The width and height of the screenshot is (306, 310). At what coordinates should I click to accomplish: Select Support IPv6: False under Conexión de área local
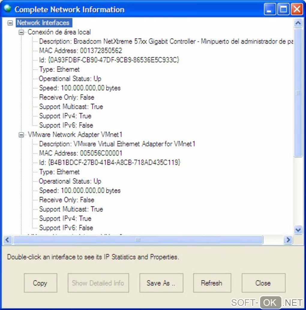pyautogui.click(x=66, y=125)
